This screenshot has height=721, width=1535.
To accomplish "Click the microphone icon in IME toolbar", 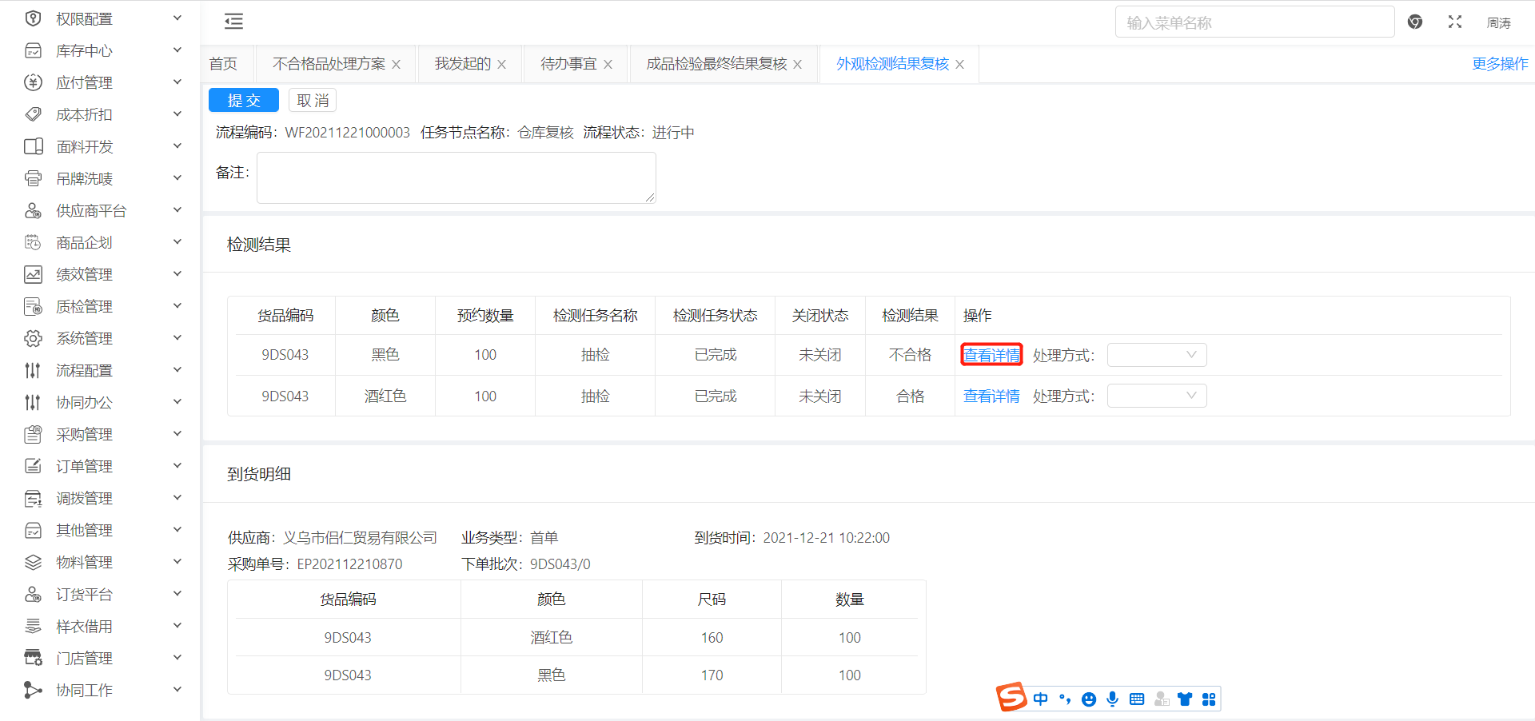I will click(1112, 699).
